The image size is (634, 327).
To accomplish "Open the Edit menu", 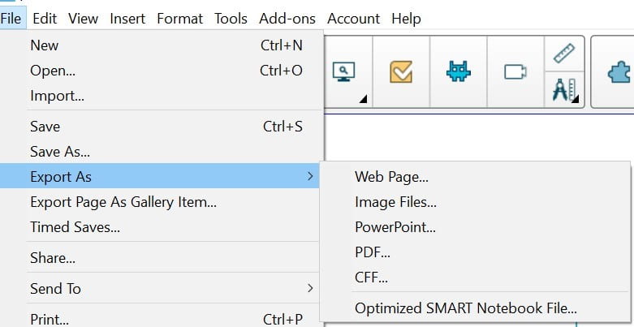I will (45, 18).
